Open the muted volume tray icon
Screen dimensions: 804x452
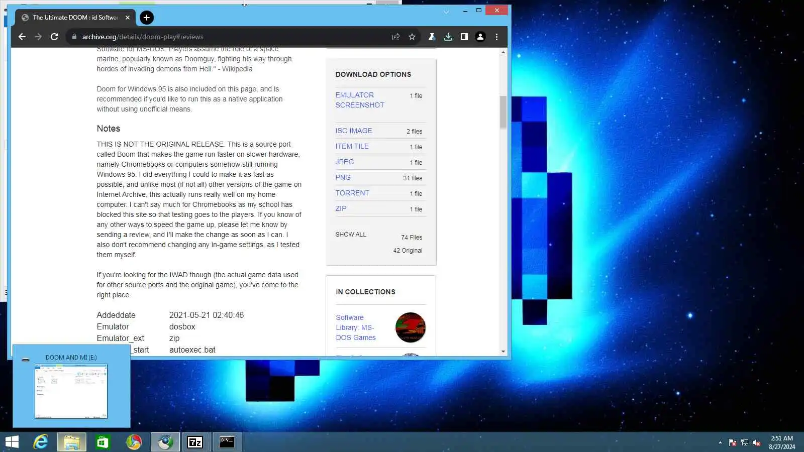click(757, 442)
